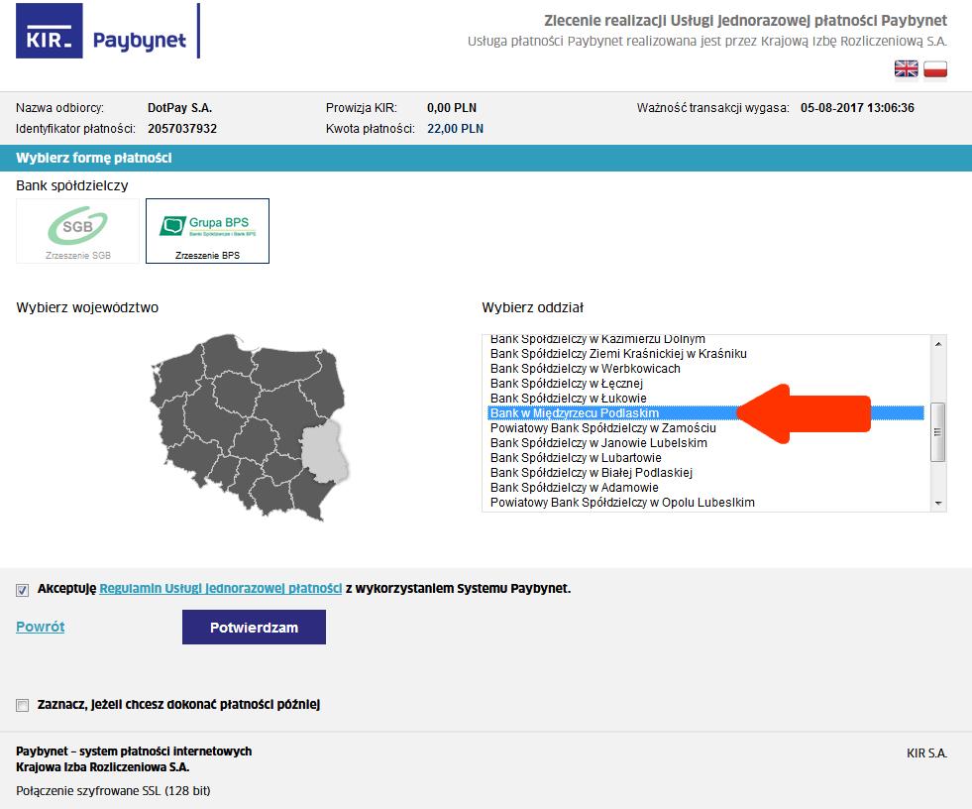Switch language to English via UK flag
This screenshot has width=972, height=809.
(906, 68)
